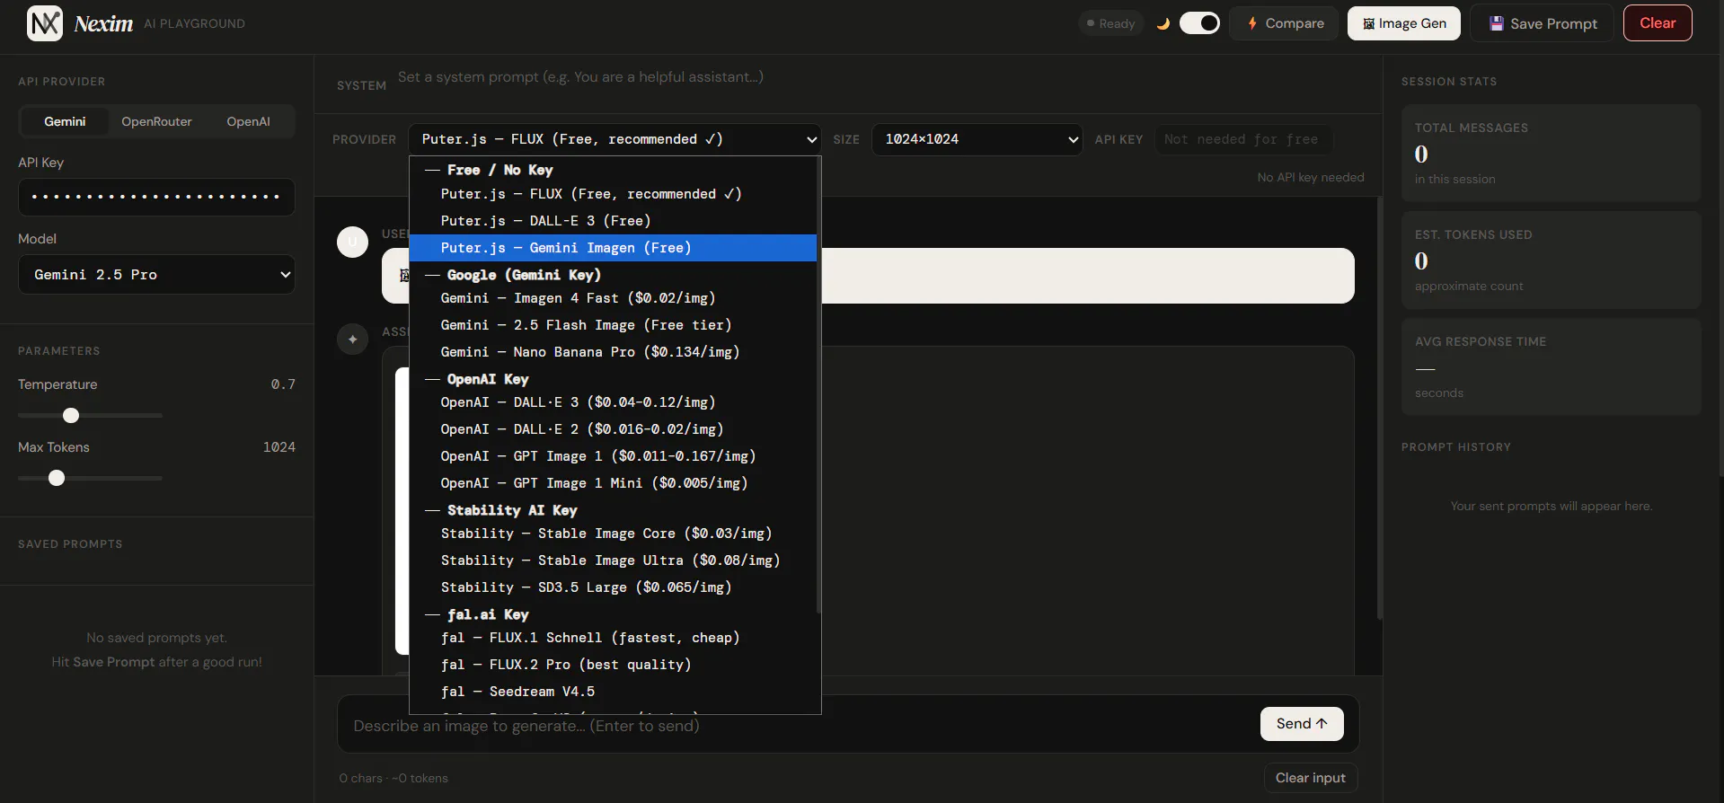Adjust the Max Tokens slider
The image size is (1724, 803).
click(x=90, y=478)
